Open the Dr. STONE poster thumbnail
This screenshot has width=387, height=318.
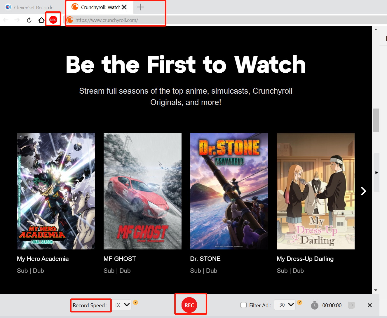[229, 191]
